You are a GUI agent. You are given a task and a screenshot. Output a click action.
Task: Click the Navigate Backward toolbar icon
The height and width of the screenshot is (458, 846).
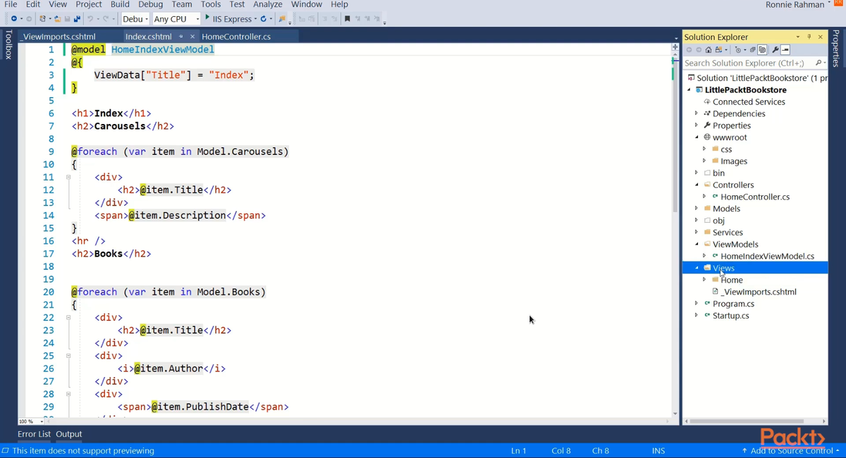(13, 19)
